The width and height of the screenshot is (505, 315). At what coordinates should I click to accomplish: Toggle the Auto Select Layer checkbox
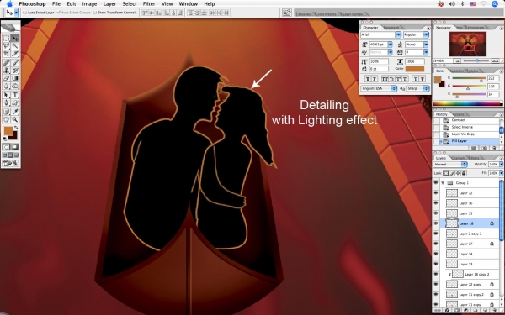click(24, 13)
